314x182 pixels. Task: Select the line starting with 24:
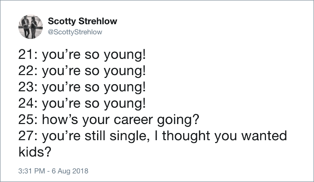tap(82, 103)
